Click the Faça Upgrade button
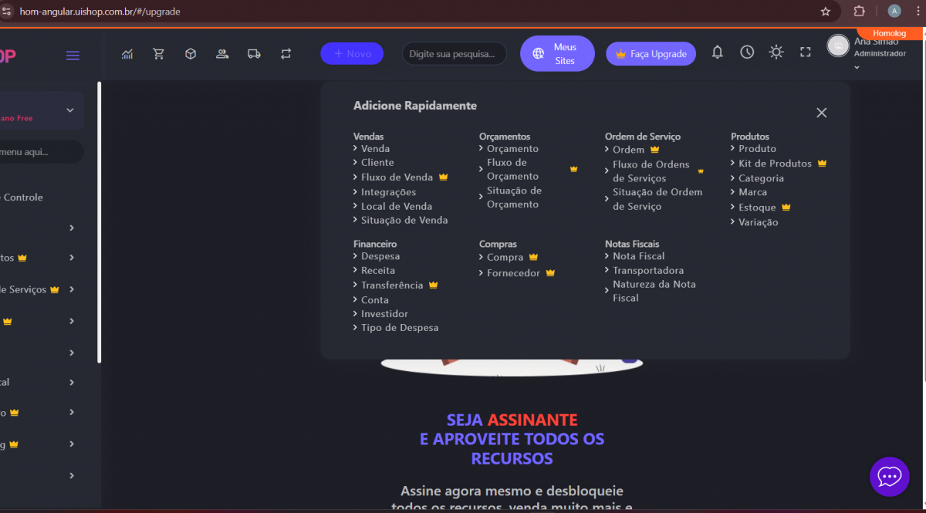This screenshot has height=513, width=926. (651, 54)
